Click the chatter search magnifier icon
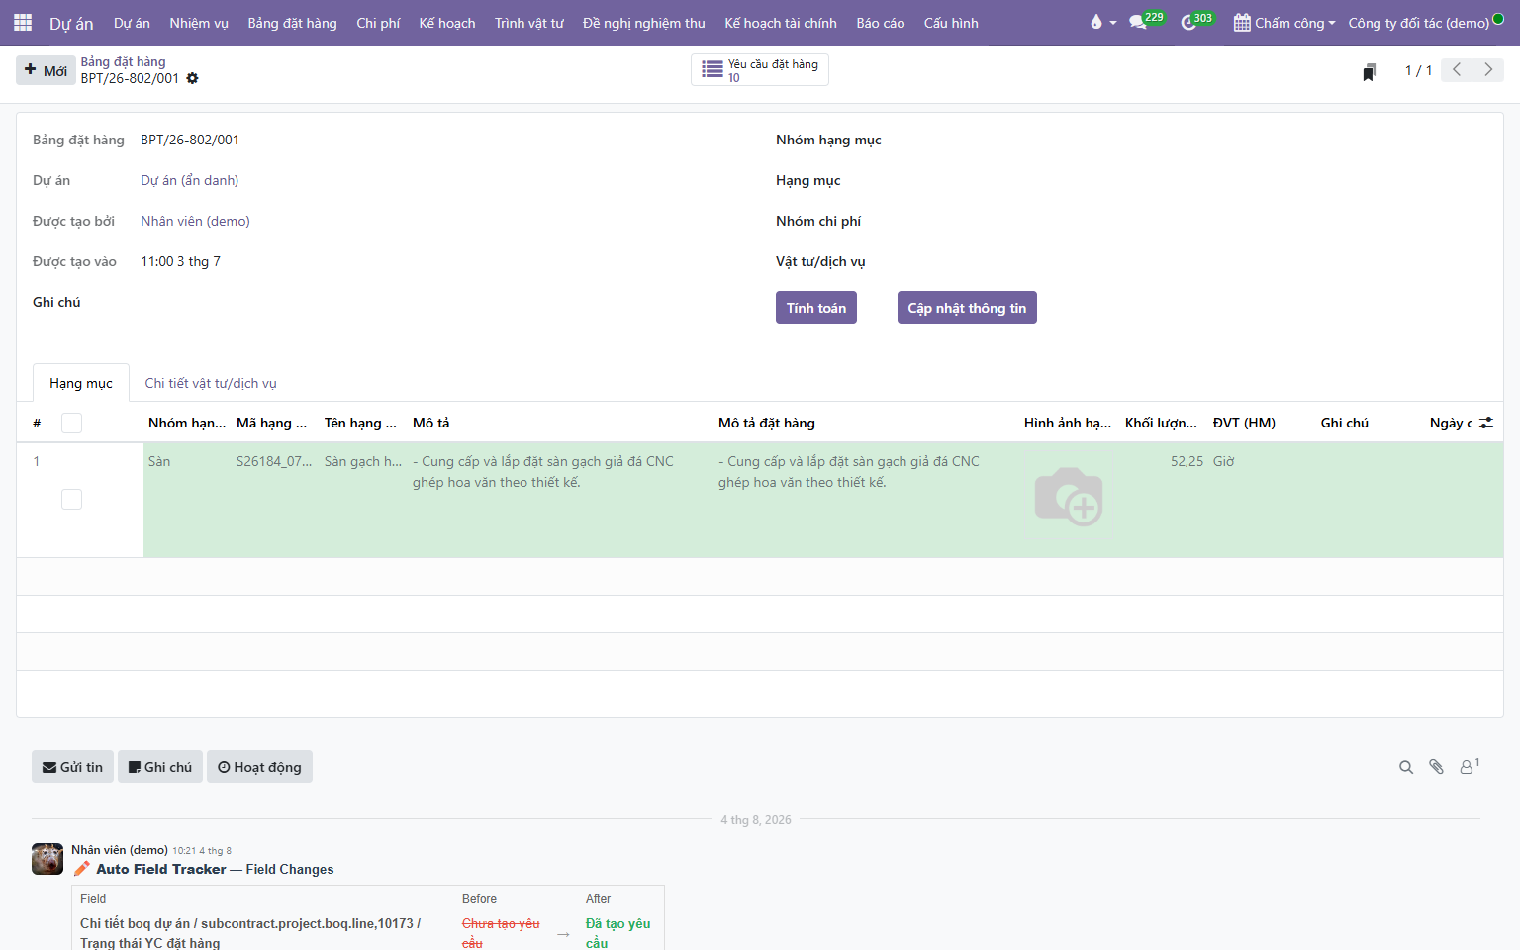This screenshot has width=1520, height=950. point(1406,767)
